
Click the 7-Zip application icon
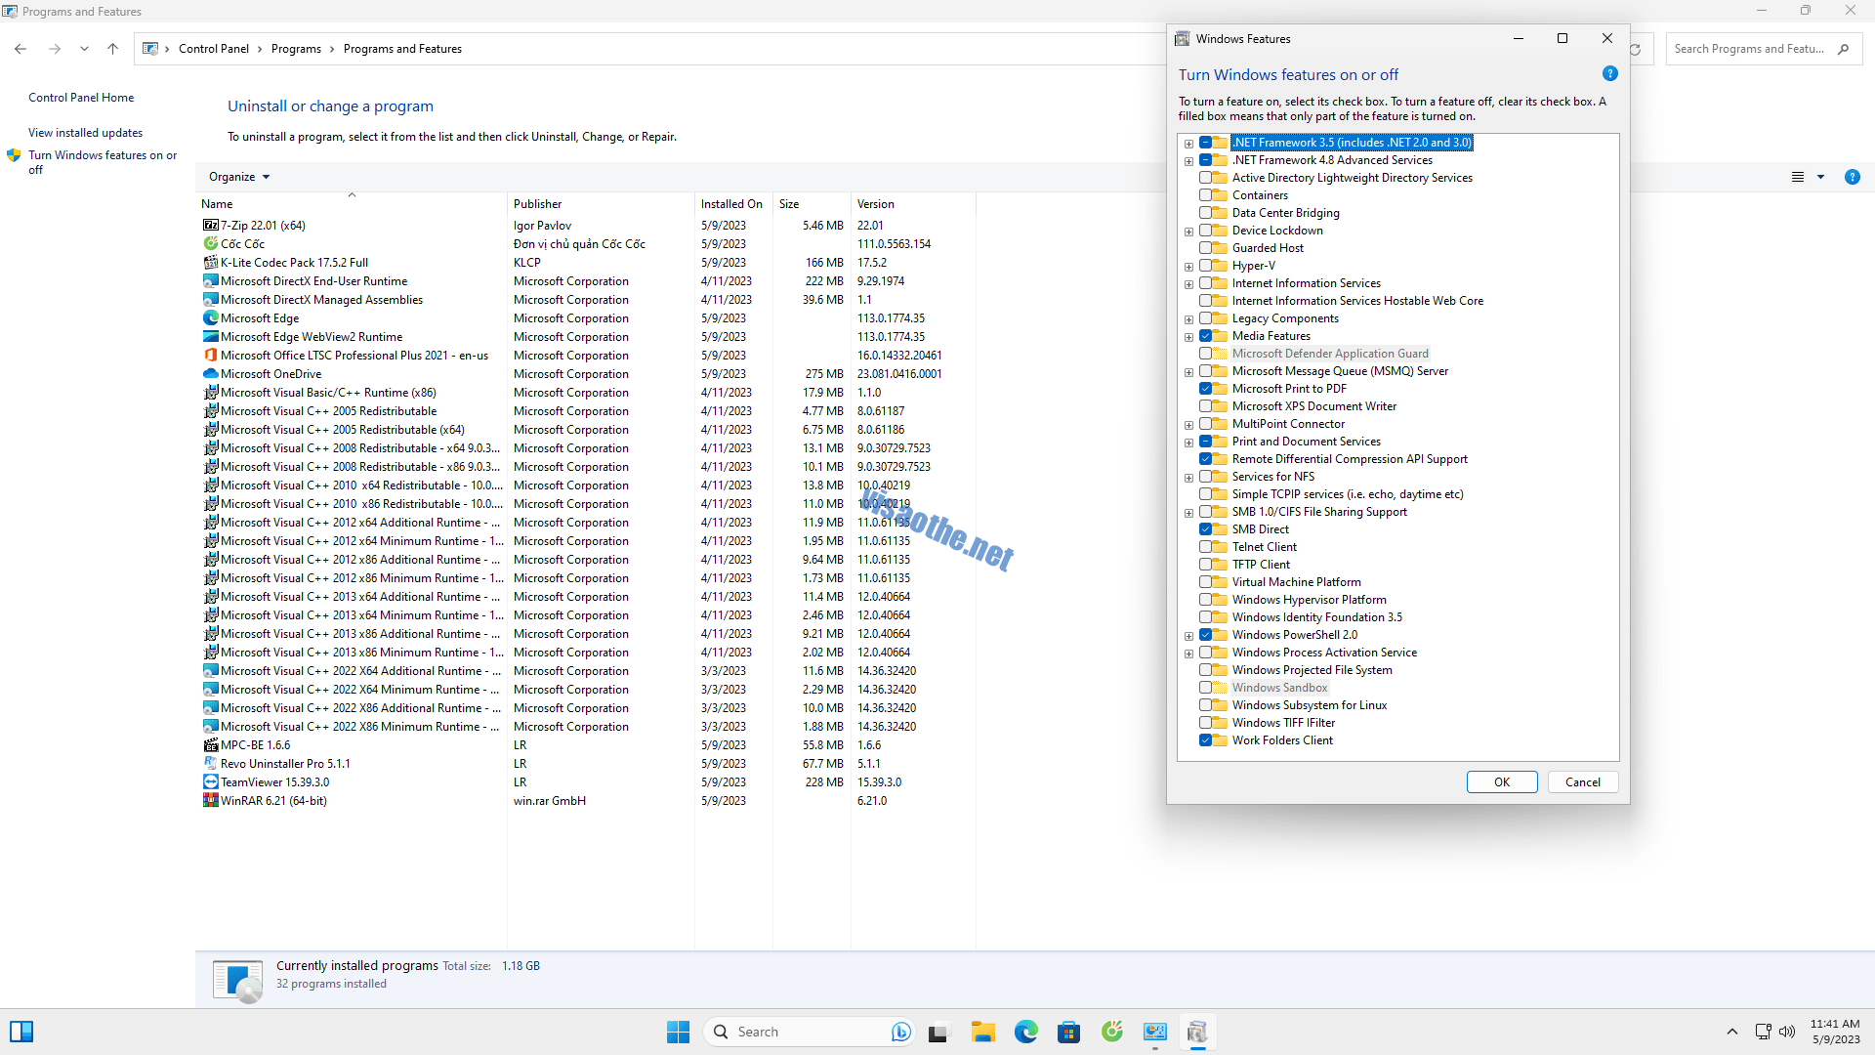tap(209, 224)
